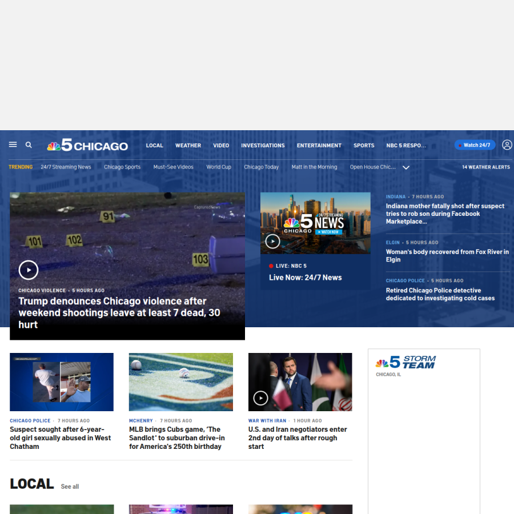This screenshot has width=514, height=514.
Task: Open the hamburger menu icon
Action: (x=13, y=144)
